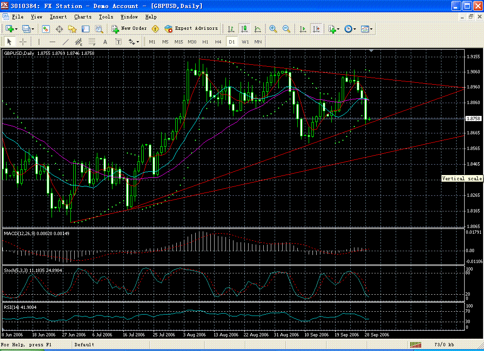Expand the chart templates dropdown

click(371, 29)
